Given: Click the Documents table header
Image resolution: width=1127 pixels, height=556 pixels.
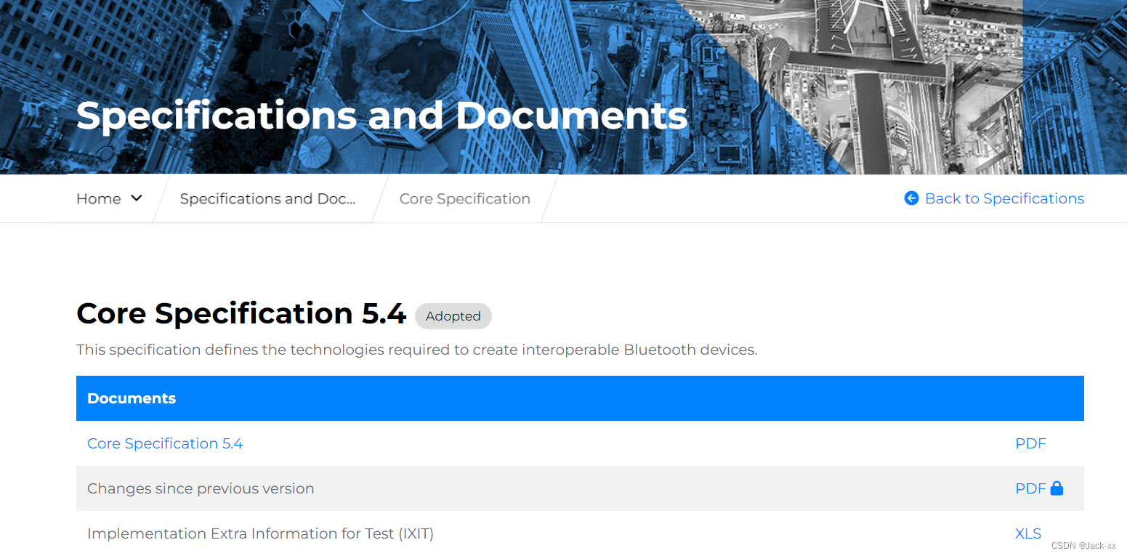Looking at the screenshot, I should click(x=580, y=398).
